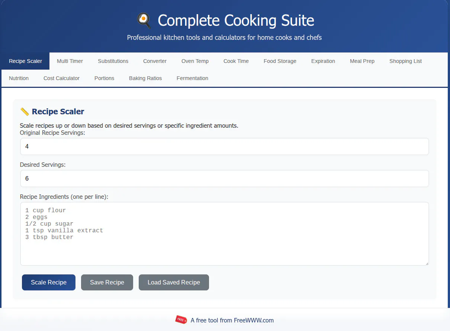
Task: Switch to the Substitutions tab
Action: [113, 61]
